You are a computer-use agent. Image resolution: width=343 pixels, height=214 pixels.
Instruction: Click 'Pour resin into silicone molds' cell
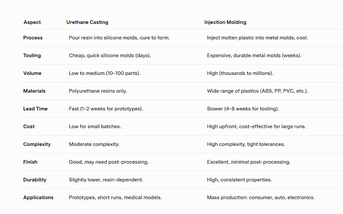[x=119, y=38]
